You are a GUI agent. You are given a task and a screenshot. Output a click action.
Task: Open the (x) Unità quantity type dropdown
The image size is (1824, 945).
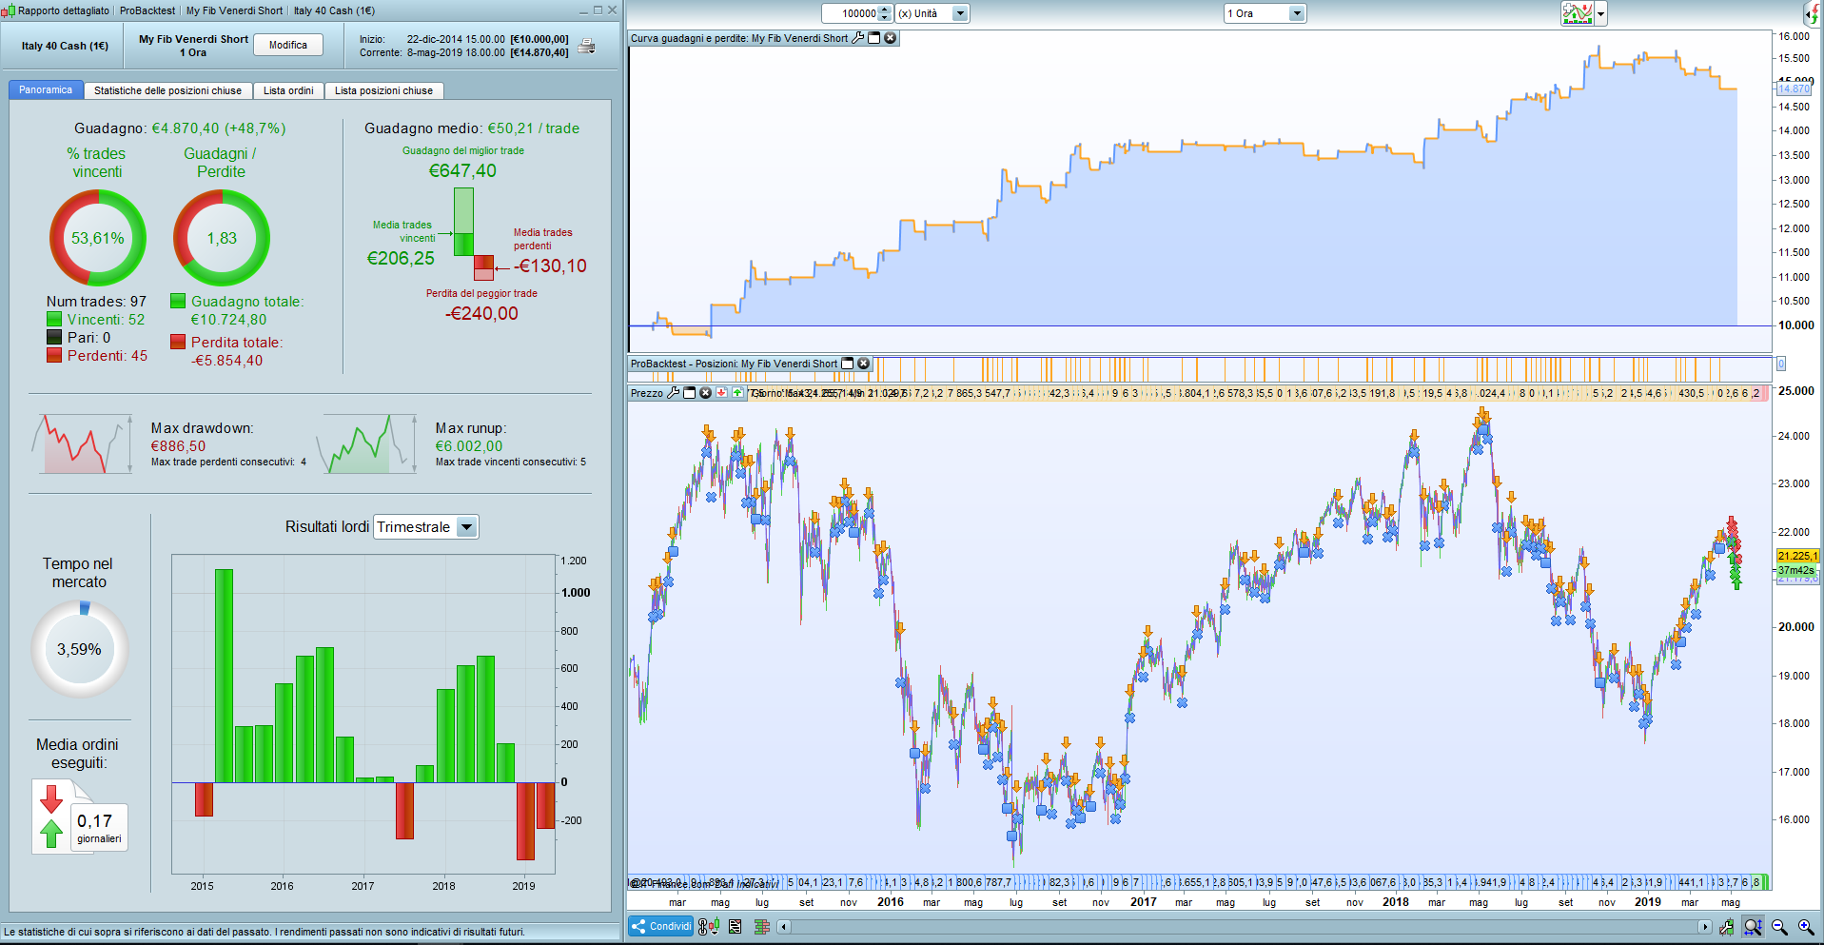pyautogui.click(x=932, y=13)
